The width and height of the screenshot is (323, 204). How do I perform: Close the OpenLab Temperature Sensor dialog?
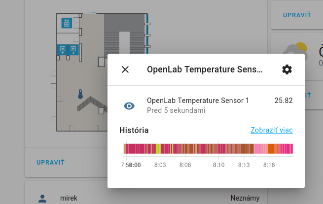click(x=125, y=69)
